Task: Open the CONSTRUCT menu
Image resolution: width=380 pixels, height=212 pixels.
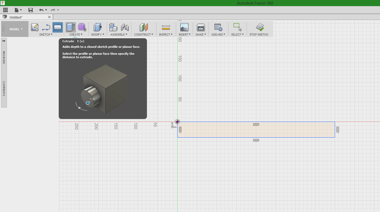Action: tap(143, 35)
